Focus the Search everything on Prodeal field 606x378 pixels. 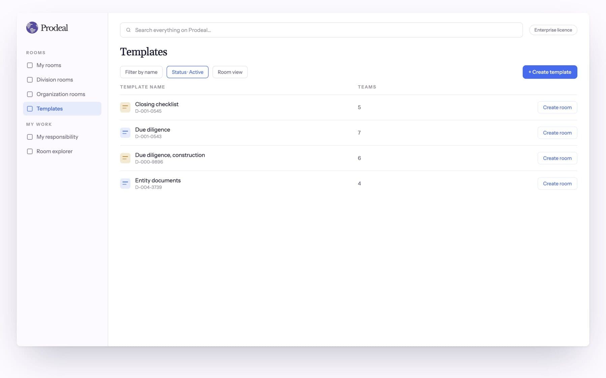click(x=321, y=30)
